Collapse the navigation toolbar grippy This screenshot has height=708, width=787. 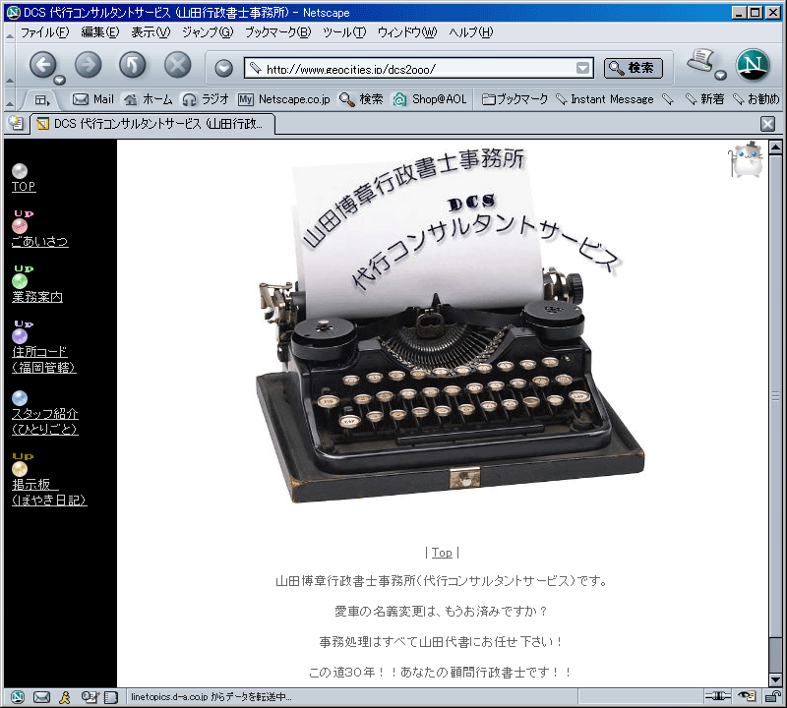10,67
